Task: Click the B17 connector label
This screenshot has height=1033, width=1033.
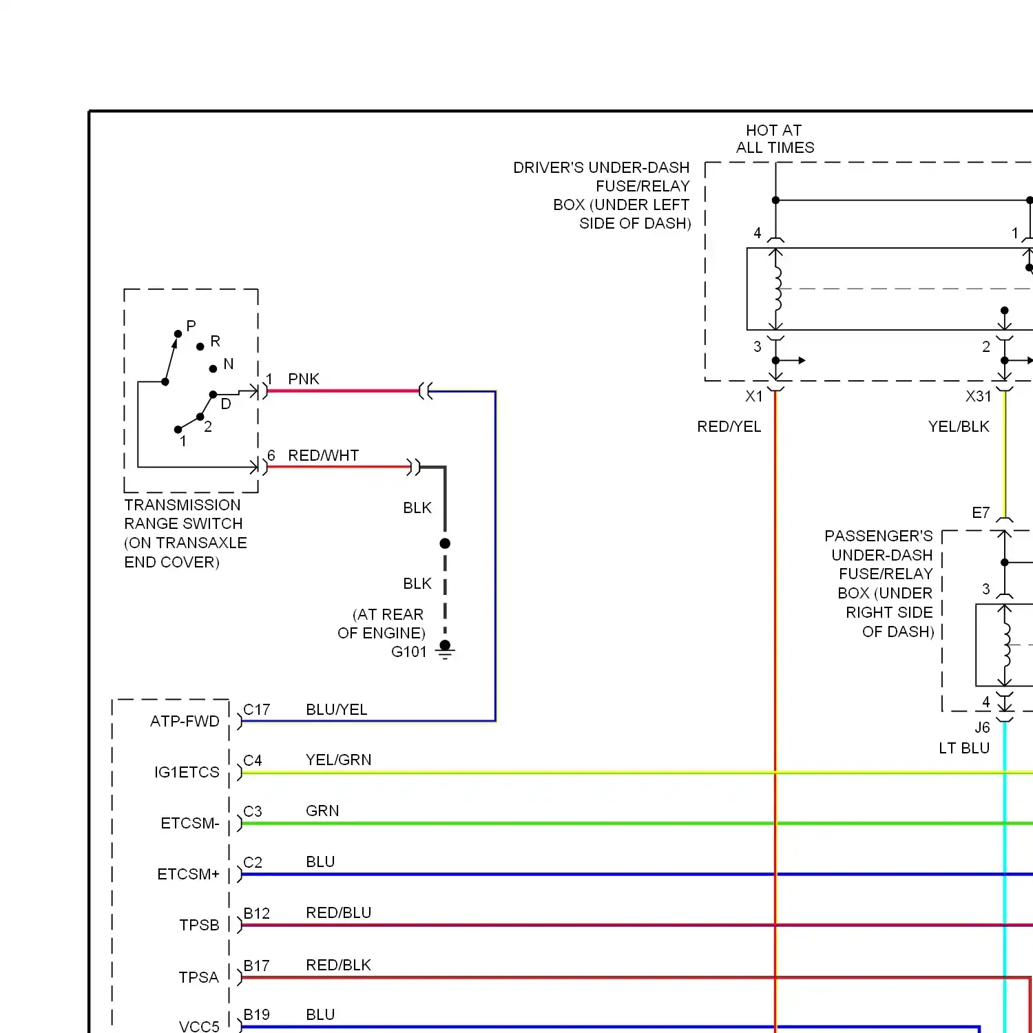Action: coord(256,966)
